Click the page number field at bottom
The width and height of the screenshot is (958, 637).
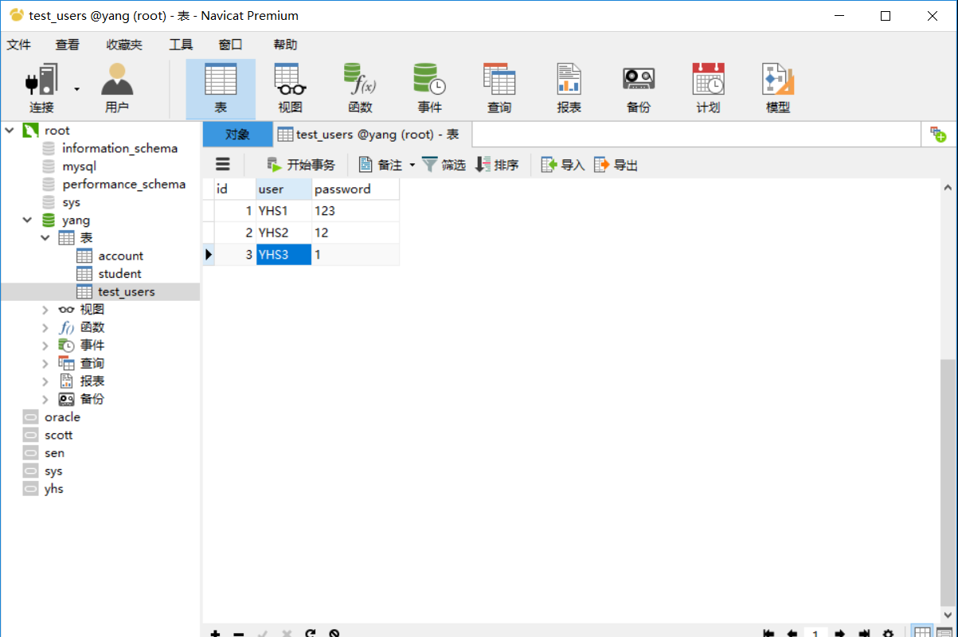(x=815, y=633)
